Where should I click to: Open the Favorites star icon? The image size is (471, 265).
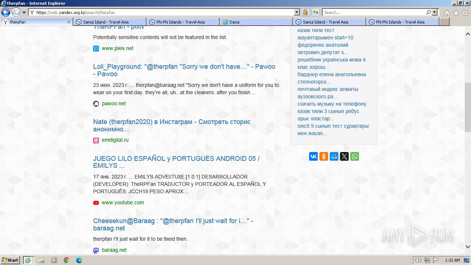point(456,13)
